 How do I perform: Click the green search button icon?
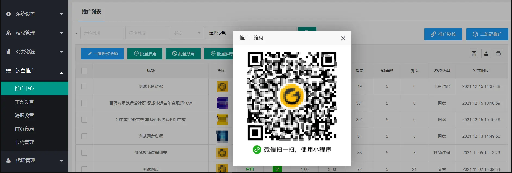[x=307, y=29]
